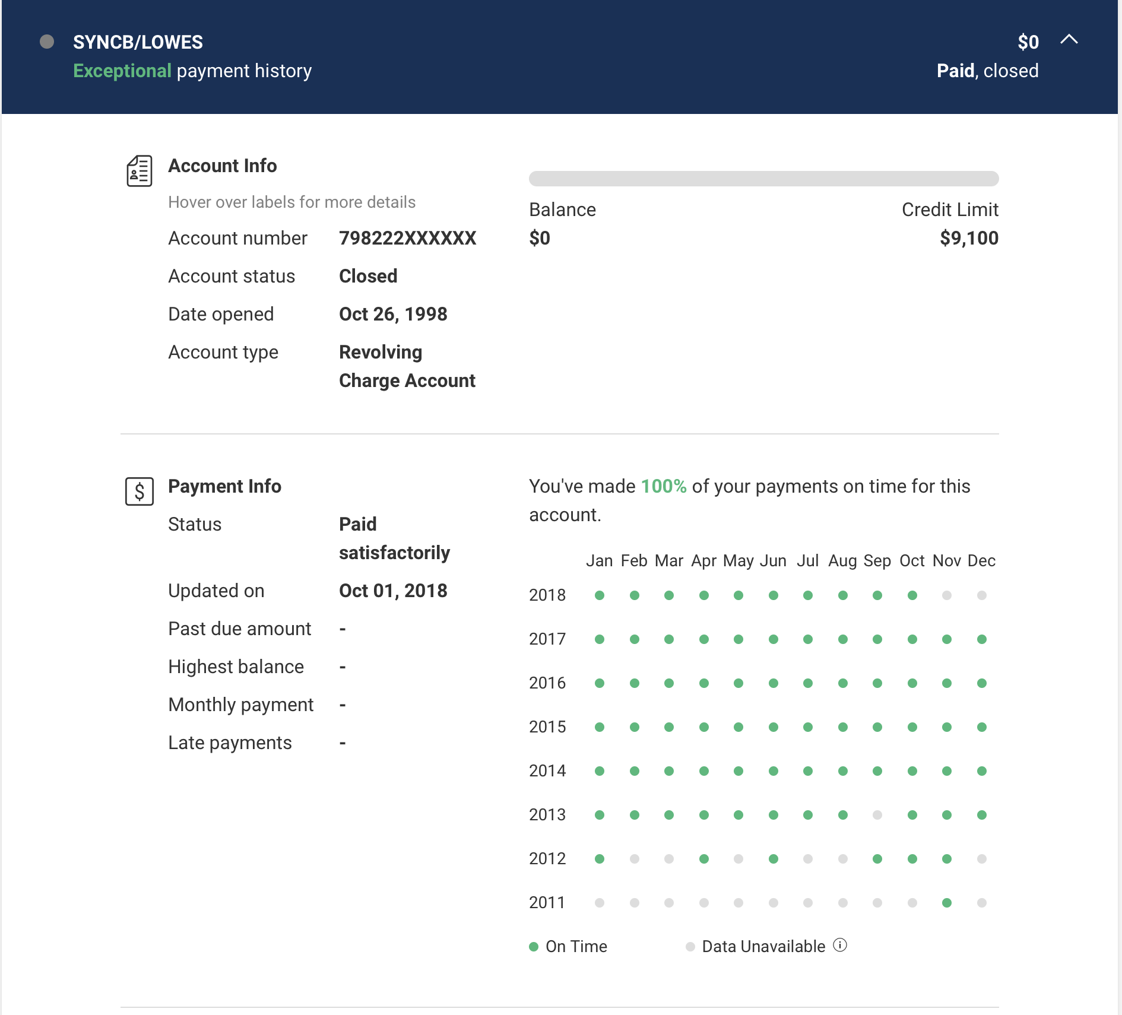Click the Highest balance label

(x=236, y=667)
